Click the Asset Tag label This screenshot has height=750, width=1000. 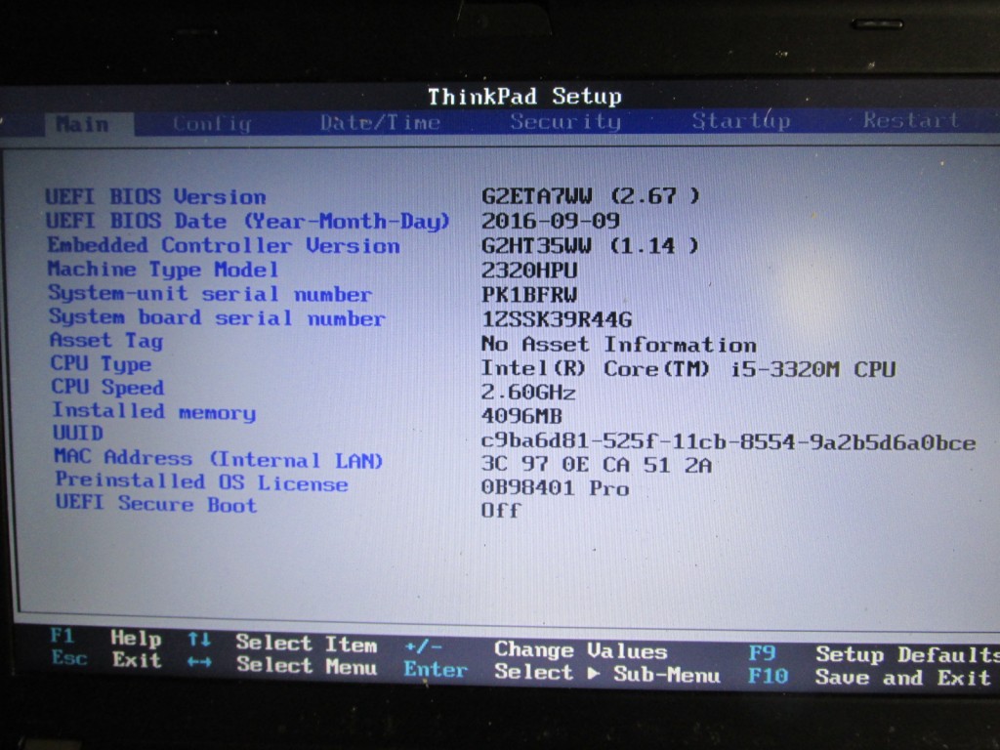pyautogui.click(x=106, y=341)
